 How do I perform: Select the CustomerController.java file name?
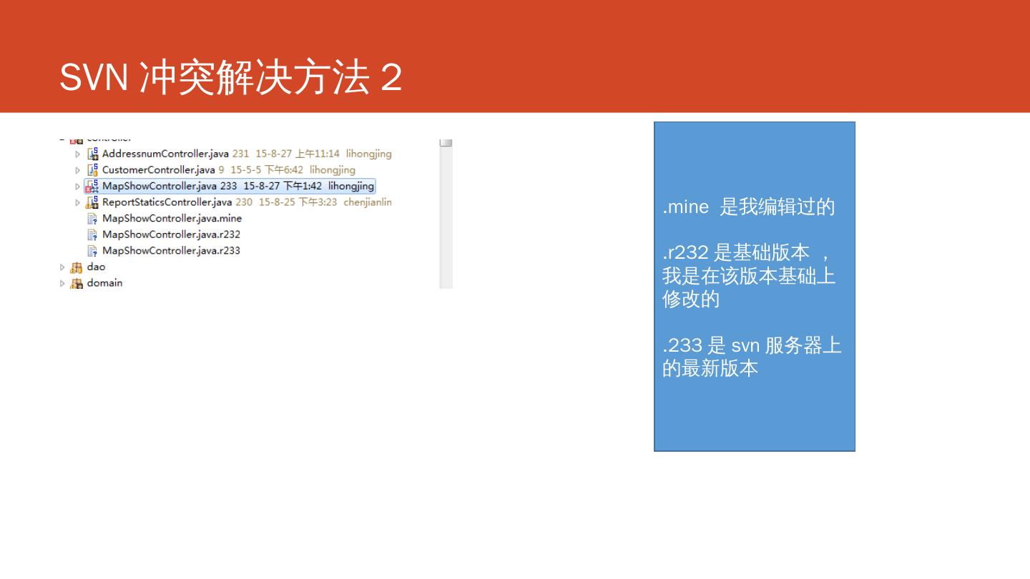tap(159, 170)
